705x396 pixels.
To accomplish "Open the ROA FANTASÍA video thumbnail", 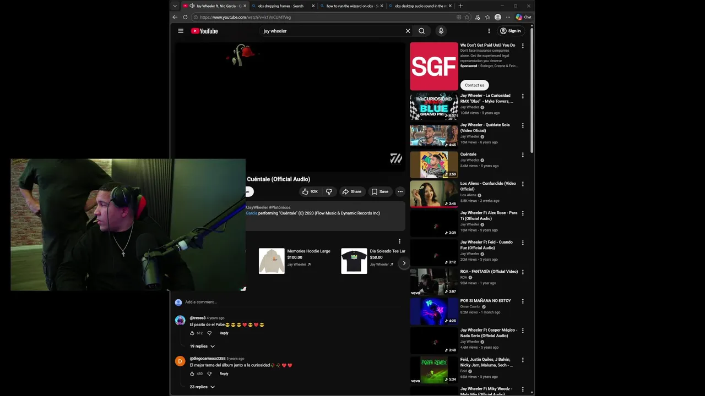I will 434,282.
